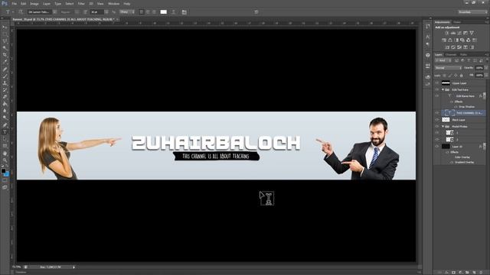Image resolution: width=490 pixels, height=275 pixels.
Task: Collapse the Edit Text here group
Action: coord(443,89)
